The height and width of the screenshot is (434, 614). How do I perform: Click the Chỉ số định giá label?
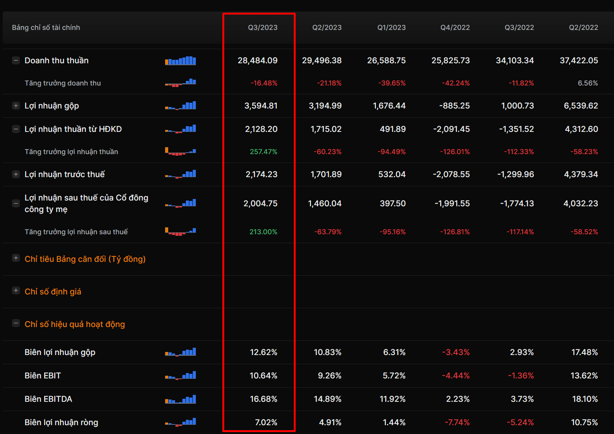click(53, 292)
